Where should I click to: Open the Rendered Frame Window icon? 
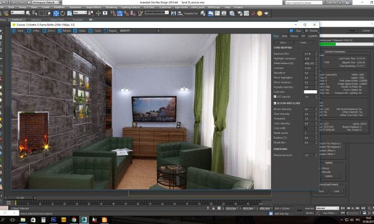coord(246,13)
